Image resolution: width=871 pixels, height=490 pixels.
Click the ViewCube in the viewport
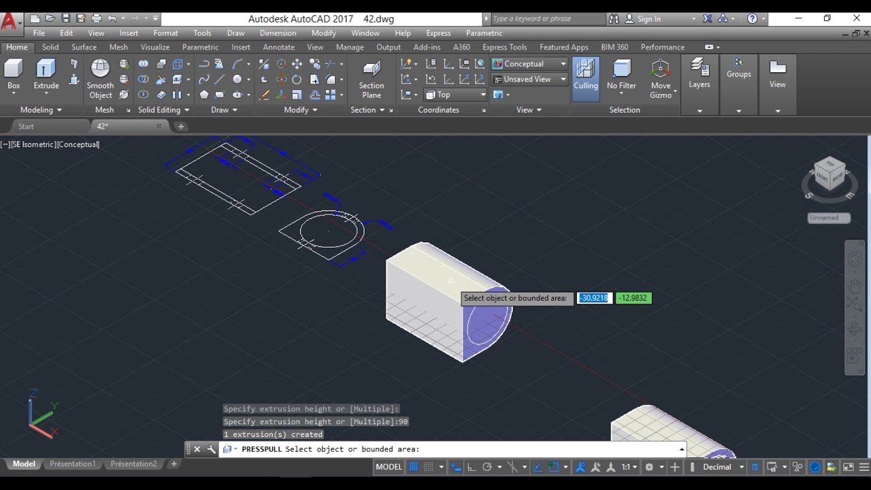(x=829, y=175)
